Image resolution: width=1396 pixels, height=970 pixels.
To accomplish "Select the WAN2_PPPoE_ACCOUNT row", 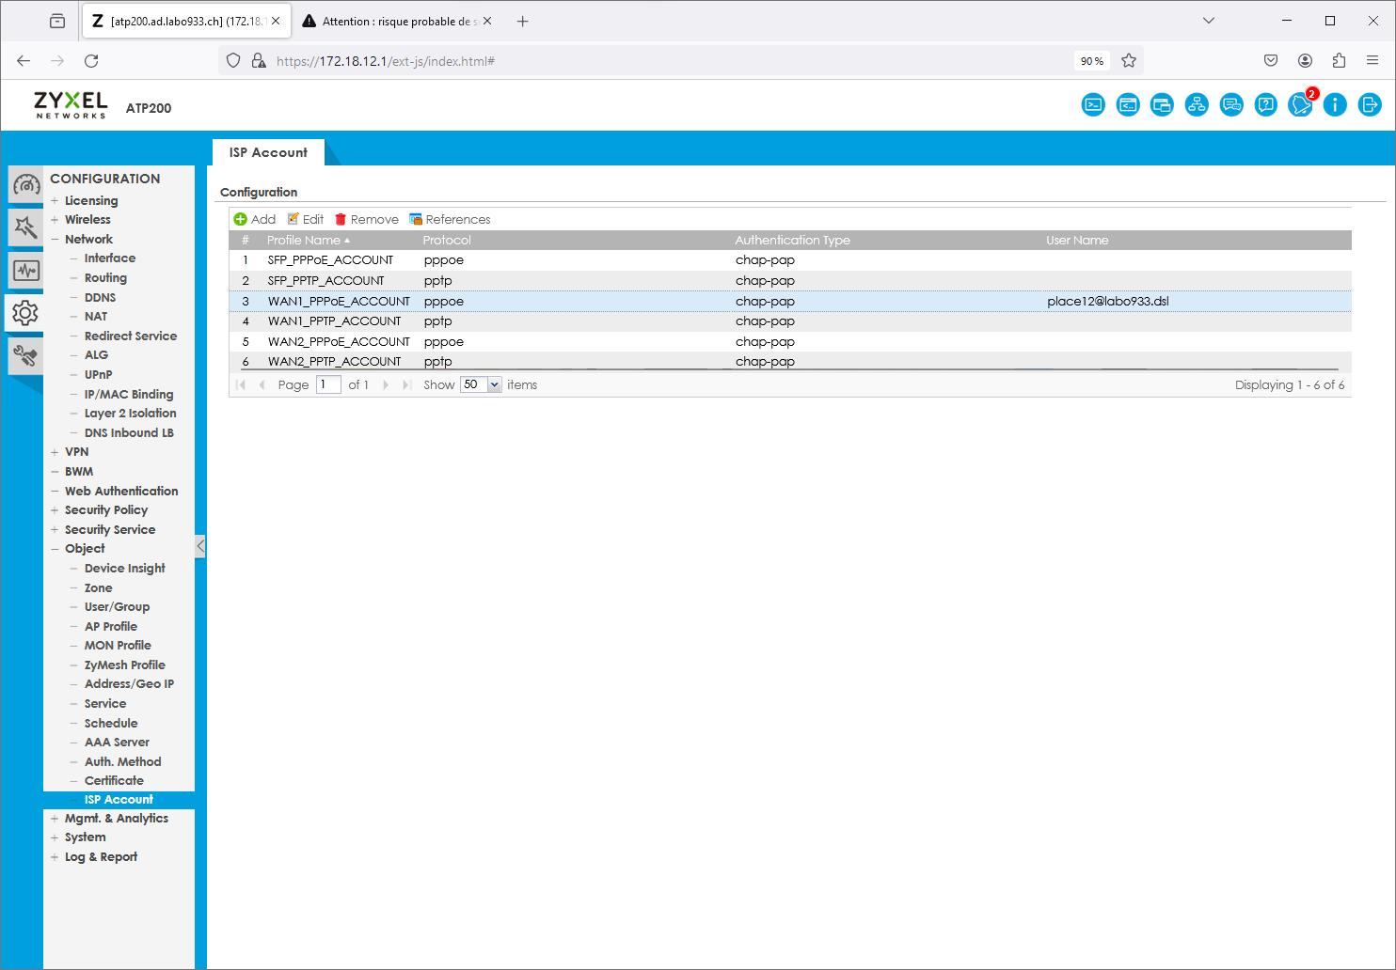I will (x=790, y=342).
